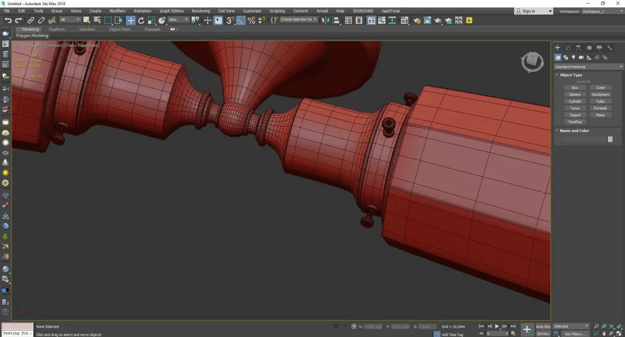Toggle the selection lock icon
Image resolution: width=625 pixels, height=337 pixels.
pos(345,327)
